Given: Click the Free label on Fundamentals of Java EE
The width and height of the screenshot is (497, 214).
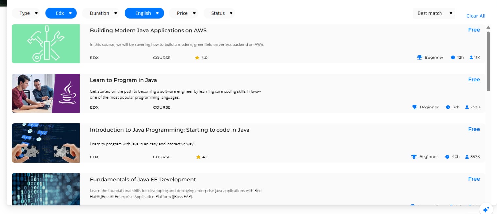Looking at the screenshot, I should tap(474, 179).
